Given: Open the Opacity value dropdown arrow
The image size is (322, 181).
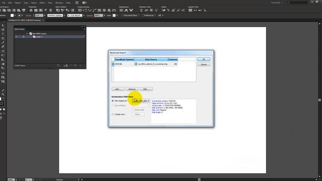Looking at the screenshot, I should [104, 16].
